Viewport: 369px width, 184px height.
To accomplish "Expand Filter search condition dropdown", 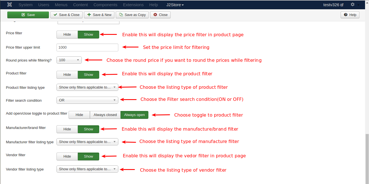I will click(x=87, y=100).
